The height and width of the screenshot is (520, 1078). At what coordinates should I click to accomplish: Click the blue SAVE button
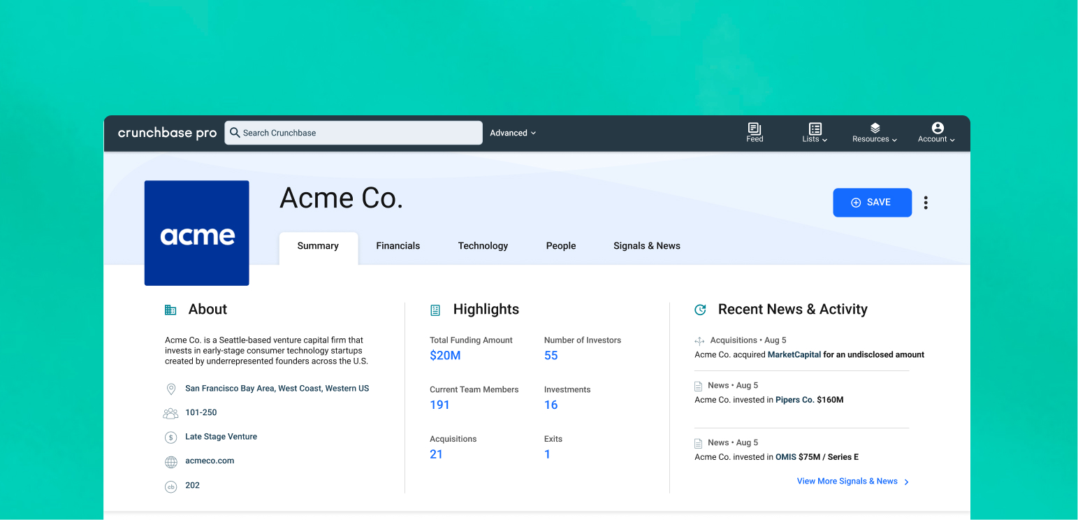(873, 203)
